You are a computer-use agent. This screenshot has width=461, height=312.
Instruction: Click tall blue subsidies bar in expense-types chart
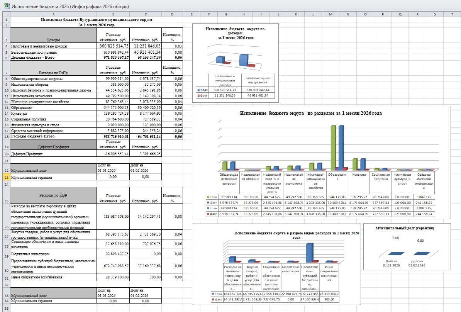pos(309,252)
